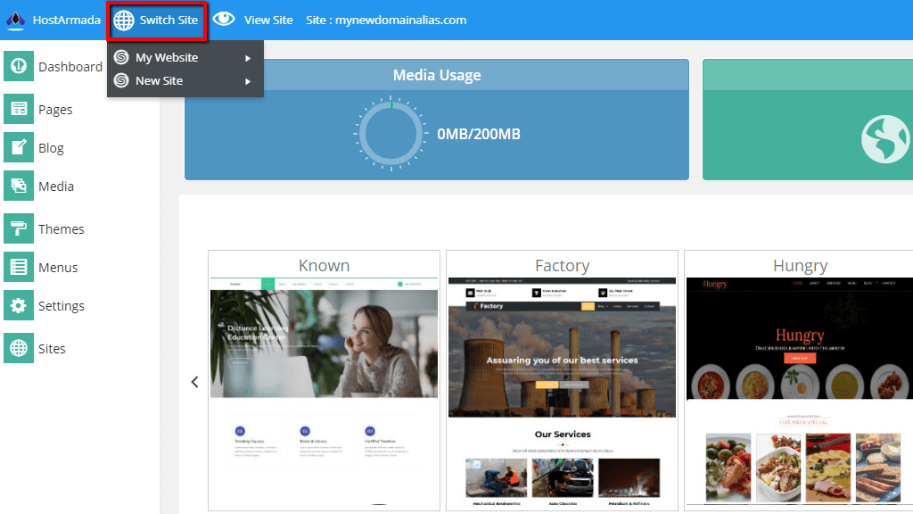
Task: Click the globe icon in the green card
Action: point(885,139)
